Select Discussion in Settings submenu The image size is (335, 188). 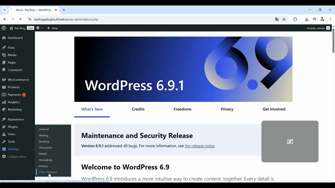pyautogui.click(x=46, y=148)
